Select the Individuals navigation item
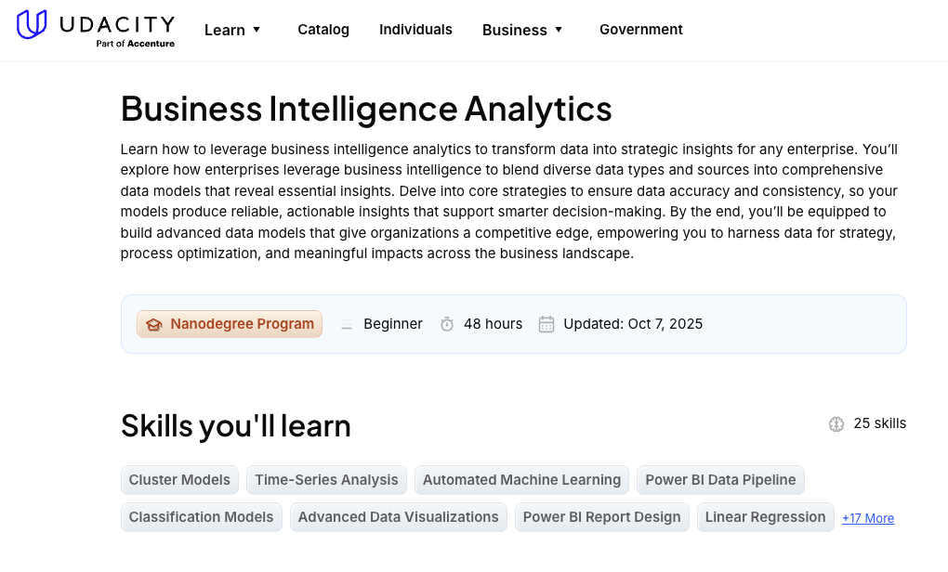This screenshot has height=572, width=948. pos(415,30)
